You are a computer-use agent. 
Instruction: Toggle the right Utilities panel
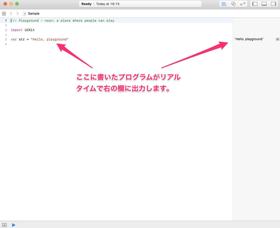click(x=273, y=4)
